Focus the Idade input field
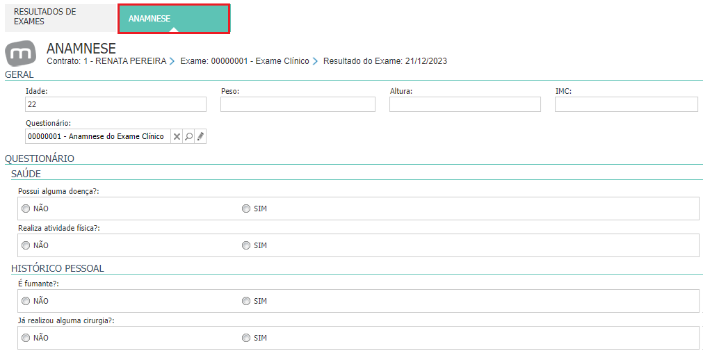 click(115, 104)
